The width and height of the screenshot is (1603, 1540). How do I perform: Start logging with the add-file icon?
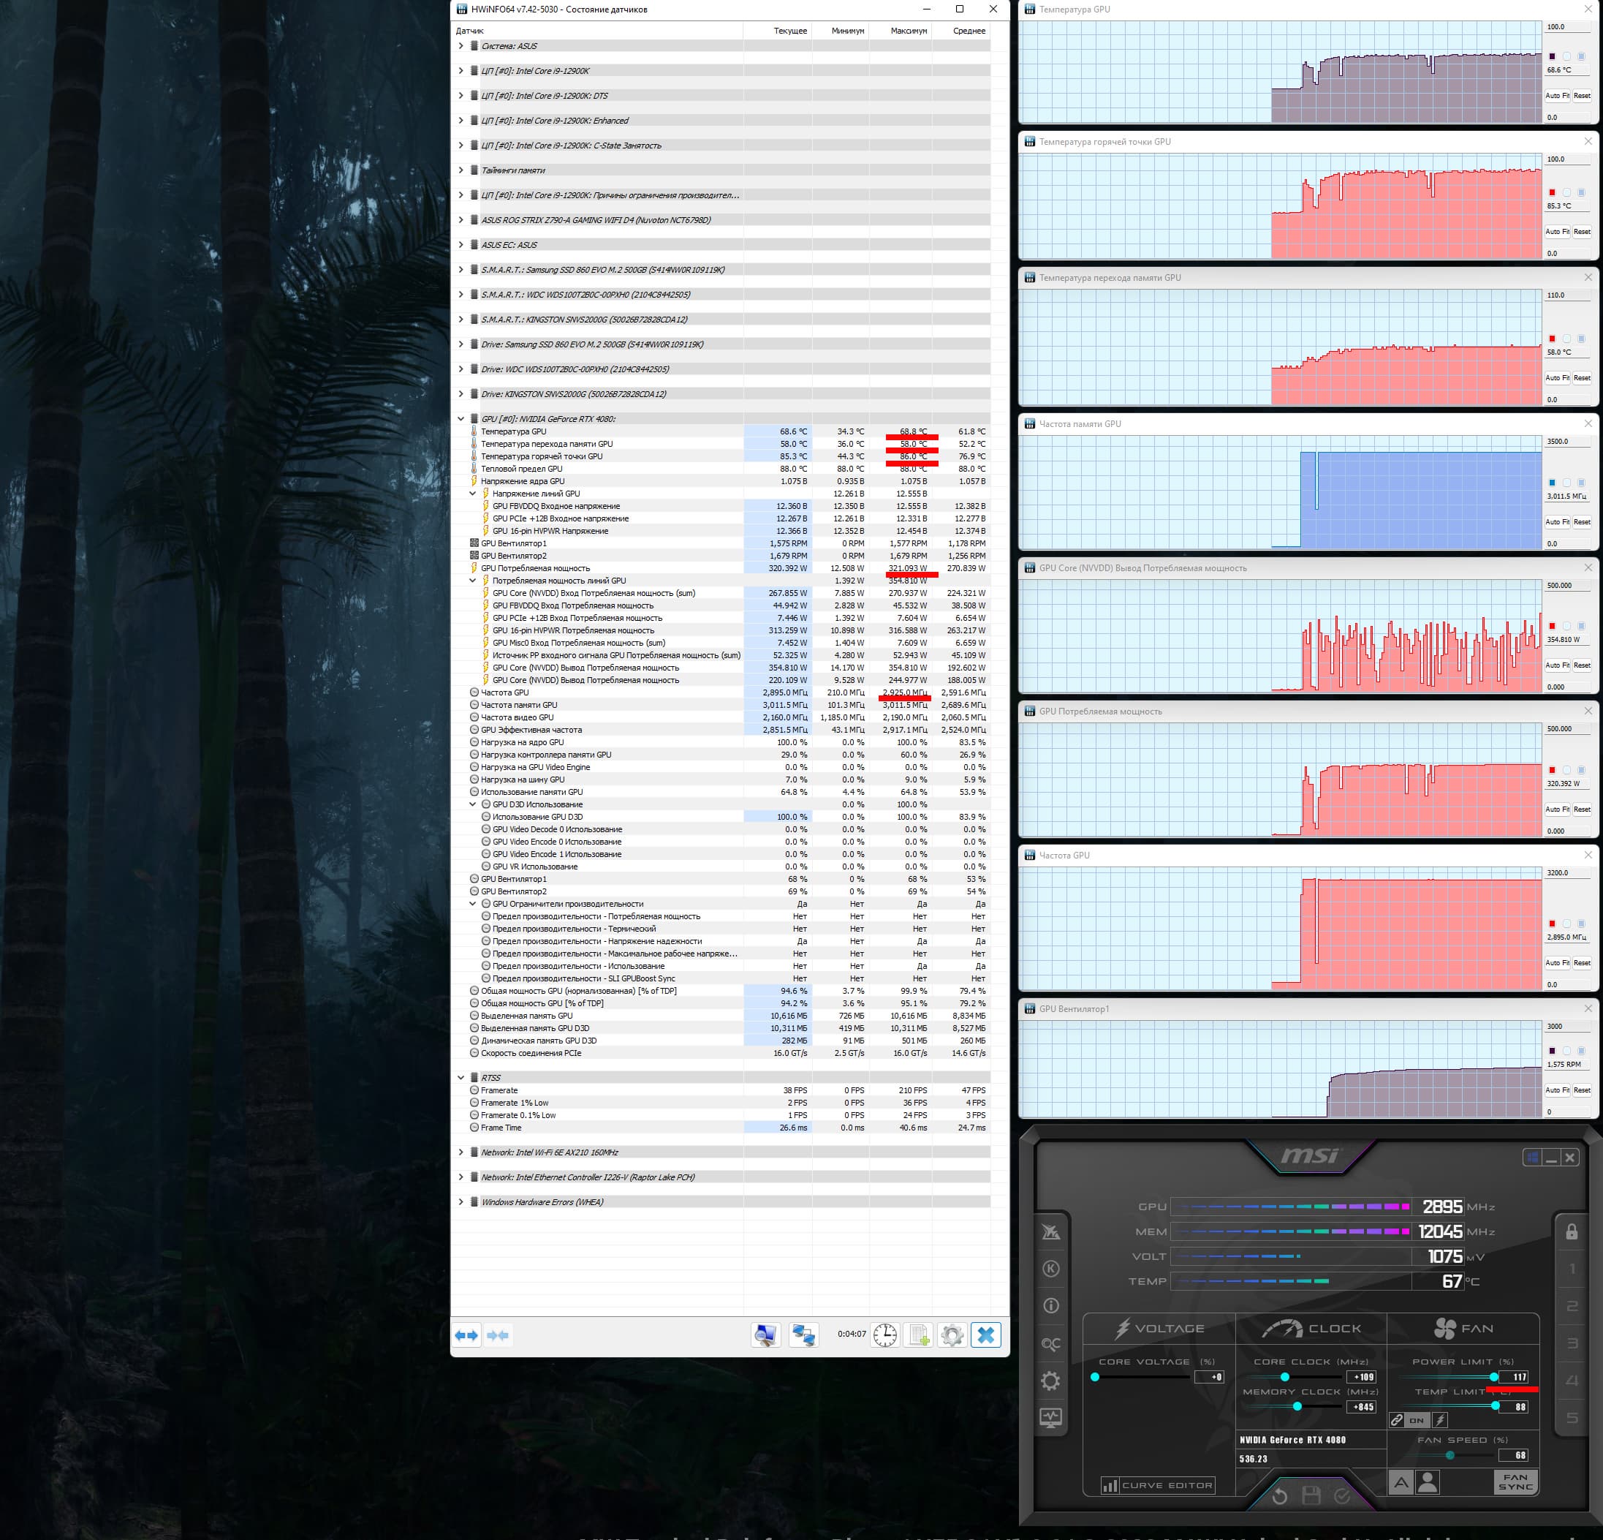click(918, 1335)
